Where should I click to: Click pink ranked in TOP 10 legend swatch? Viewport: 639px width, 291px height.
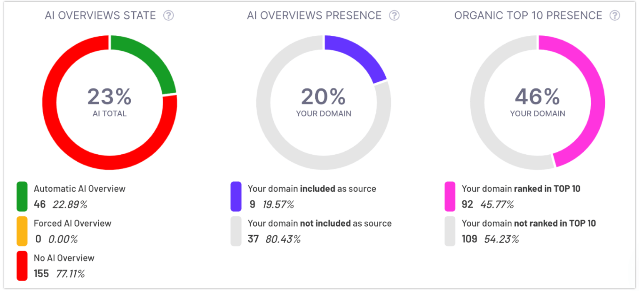(x=450, y=196)
